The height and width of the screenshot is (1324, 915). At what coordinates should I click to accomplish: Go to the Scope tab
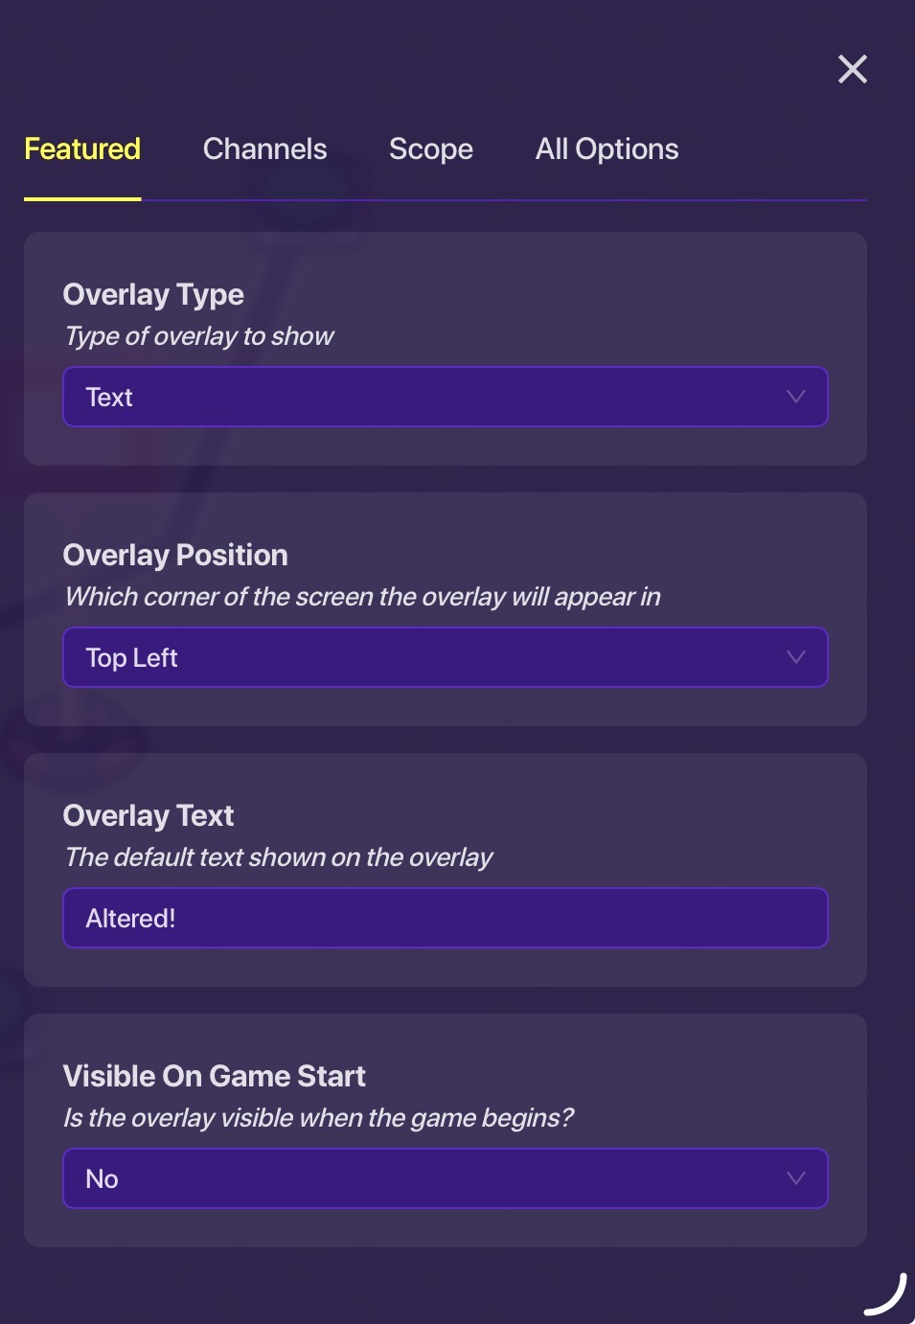click(430, 149)
